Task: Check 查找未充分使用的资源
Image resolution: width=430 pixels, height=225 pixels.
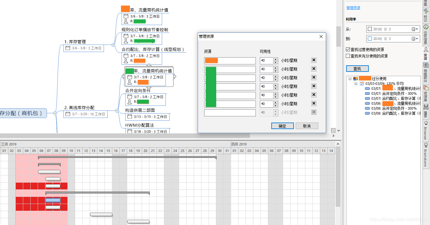Action: tap(348, 56)
